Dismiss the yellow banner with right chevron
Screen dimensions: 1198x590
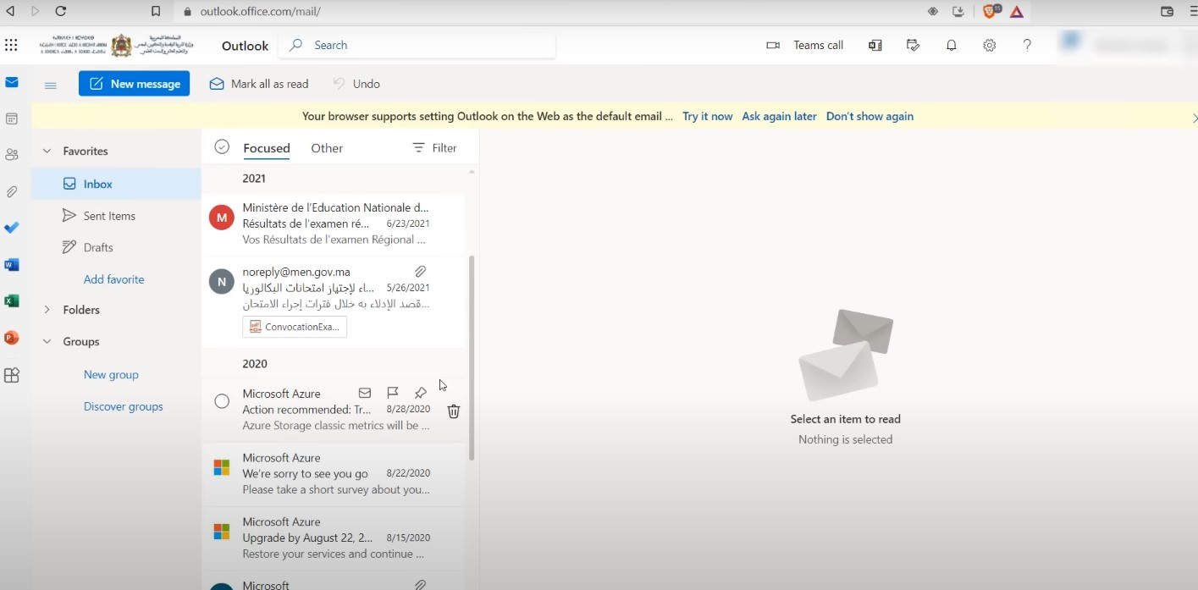1194,118
